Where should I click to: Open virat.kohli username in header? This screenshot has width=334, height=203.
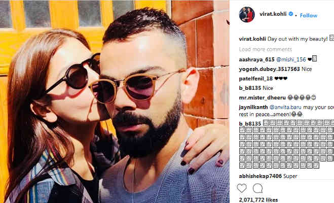273,14
